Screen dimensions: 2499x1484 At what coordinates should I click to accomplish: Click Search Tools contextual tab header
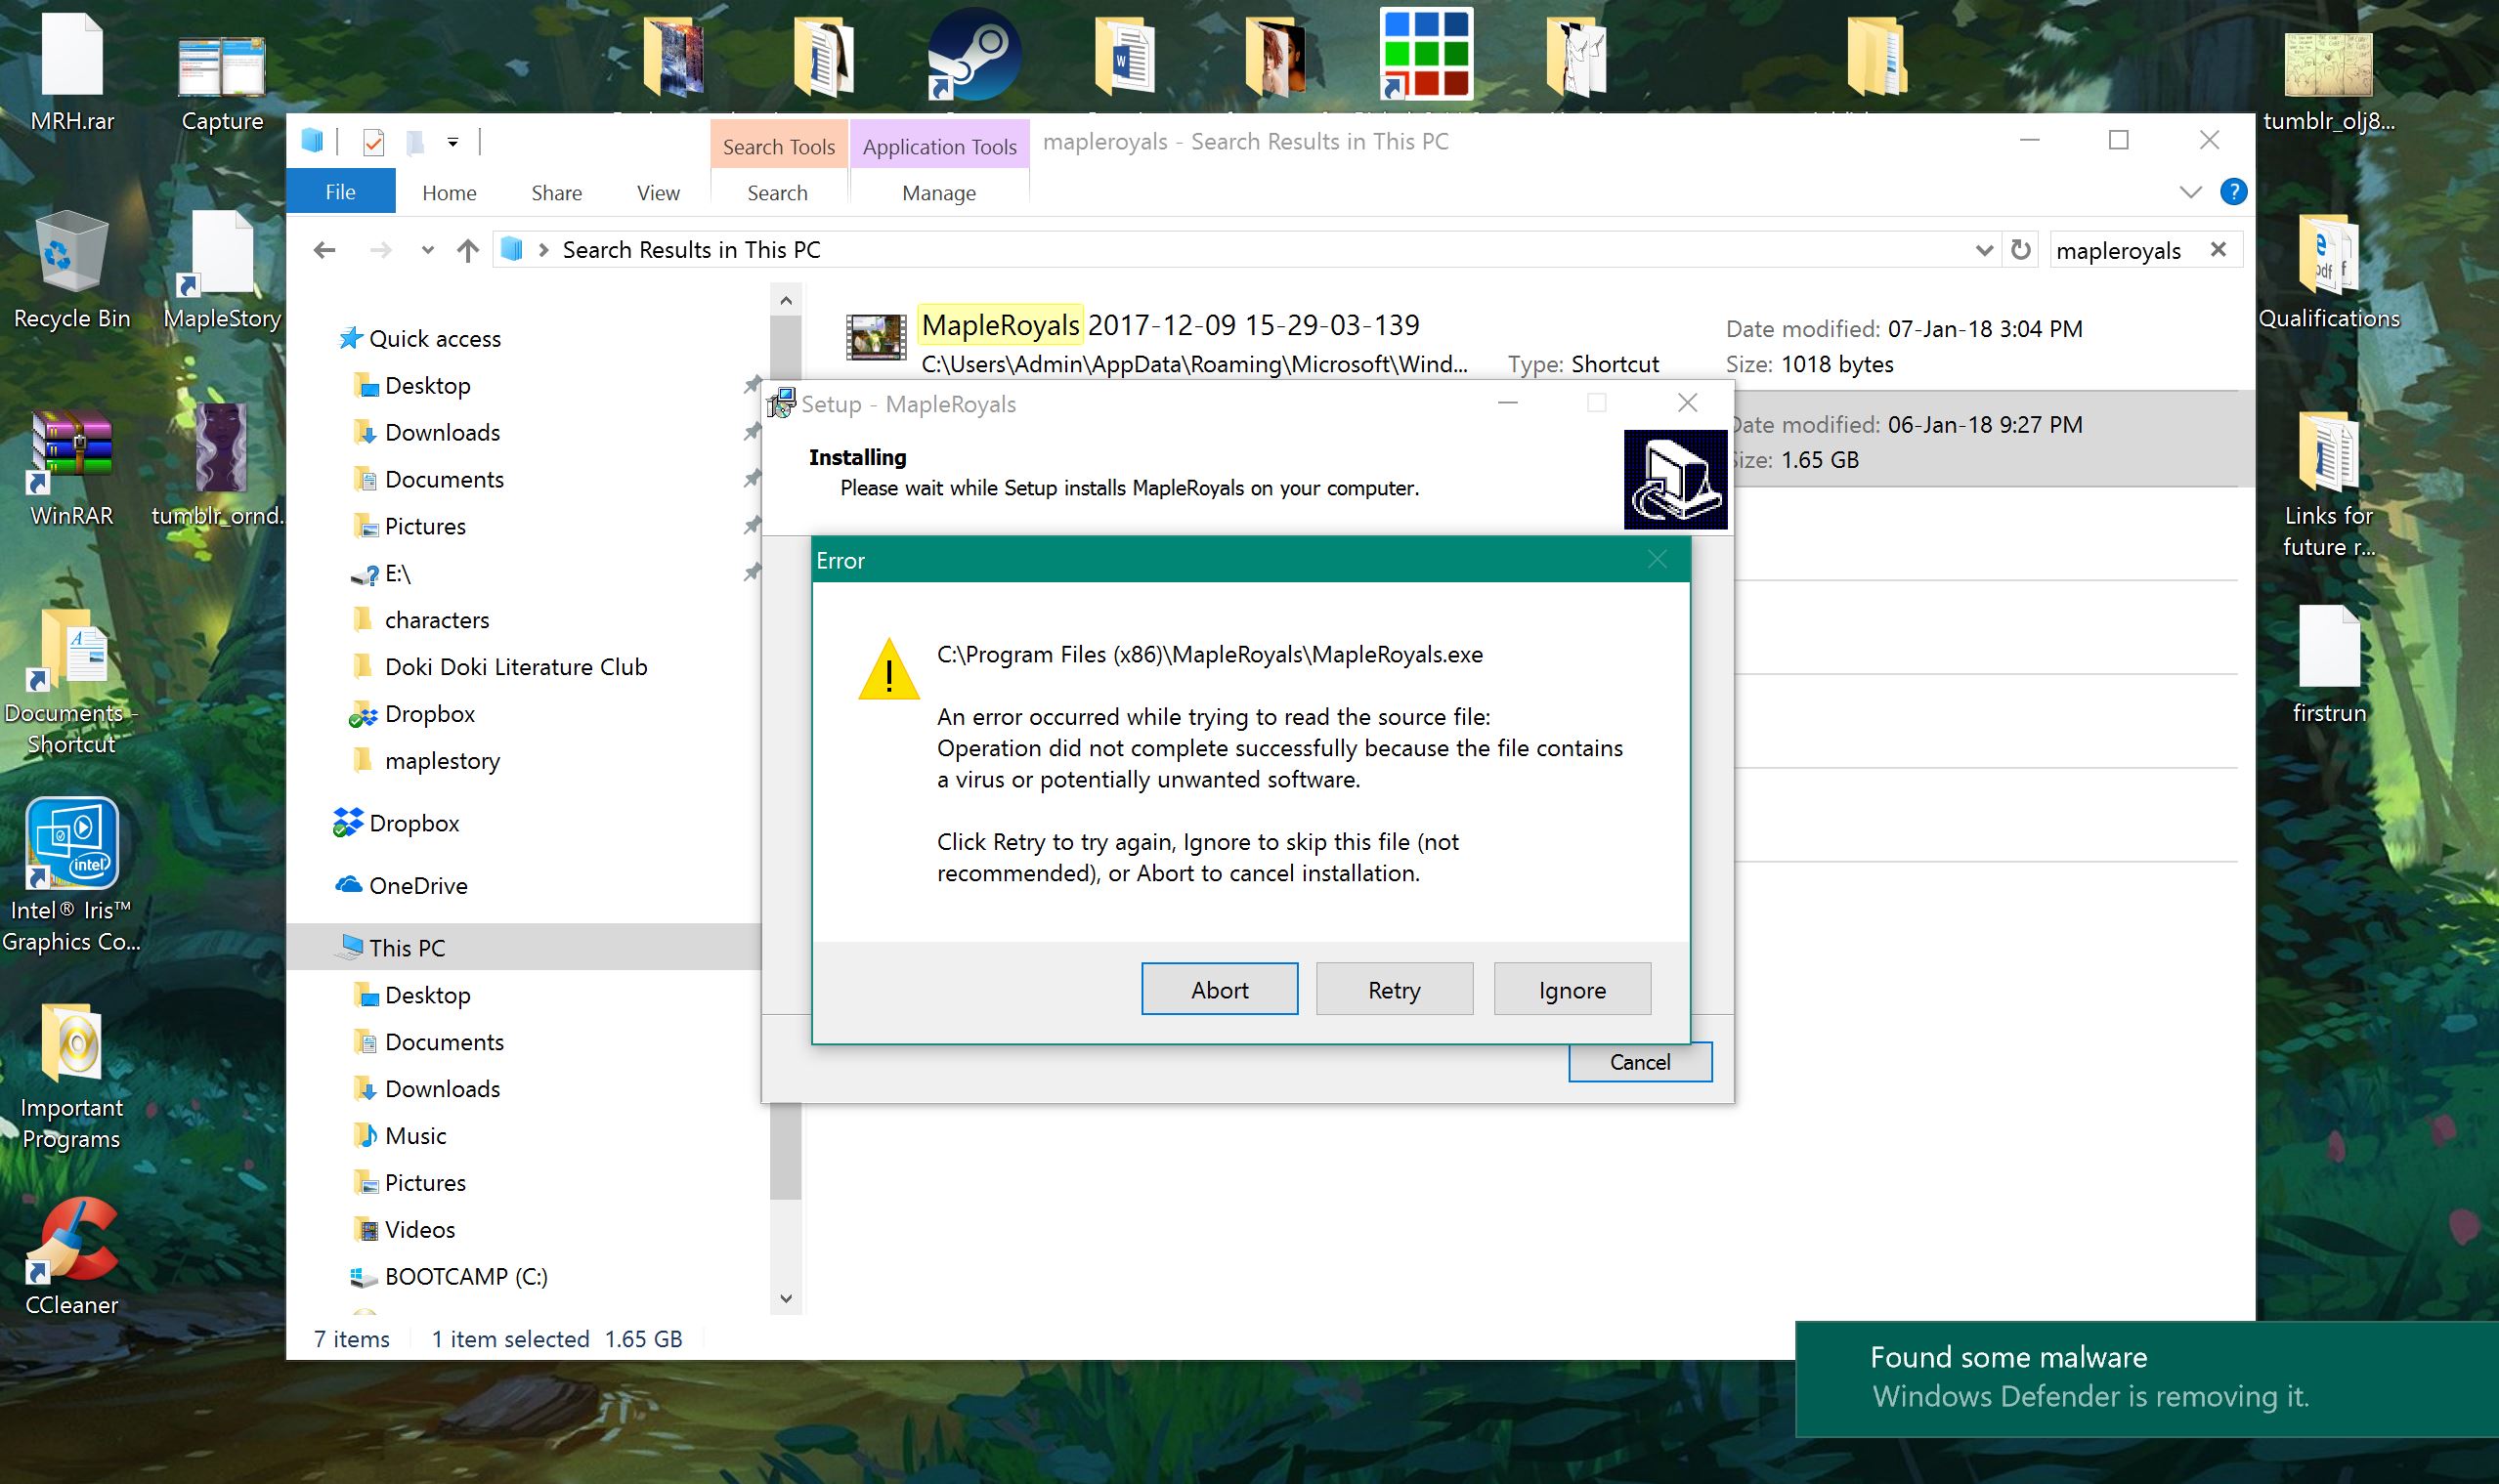(x=778, y=146)
